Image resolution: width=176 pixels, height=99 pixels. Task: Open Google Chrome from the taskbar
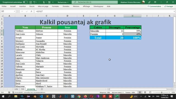pos(79,97)
